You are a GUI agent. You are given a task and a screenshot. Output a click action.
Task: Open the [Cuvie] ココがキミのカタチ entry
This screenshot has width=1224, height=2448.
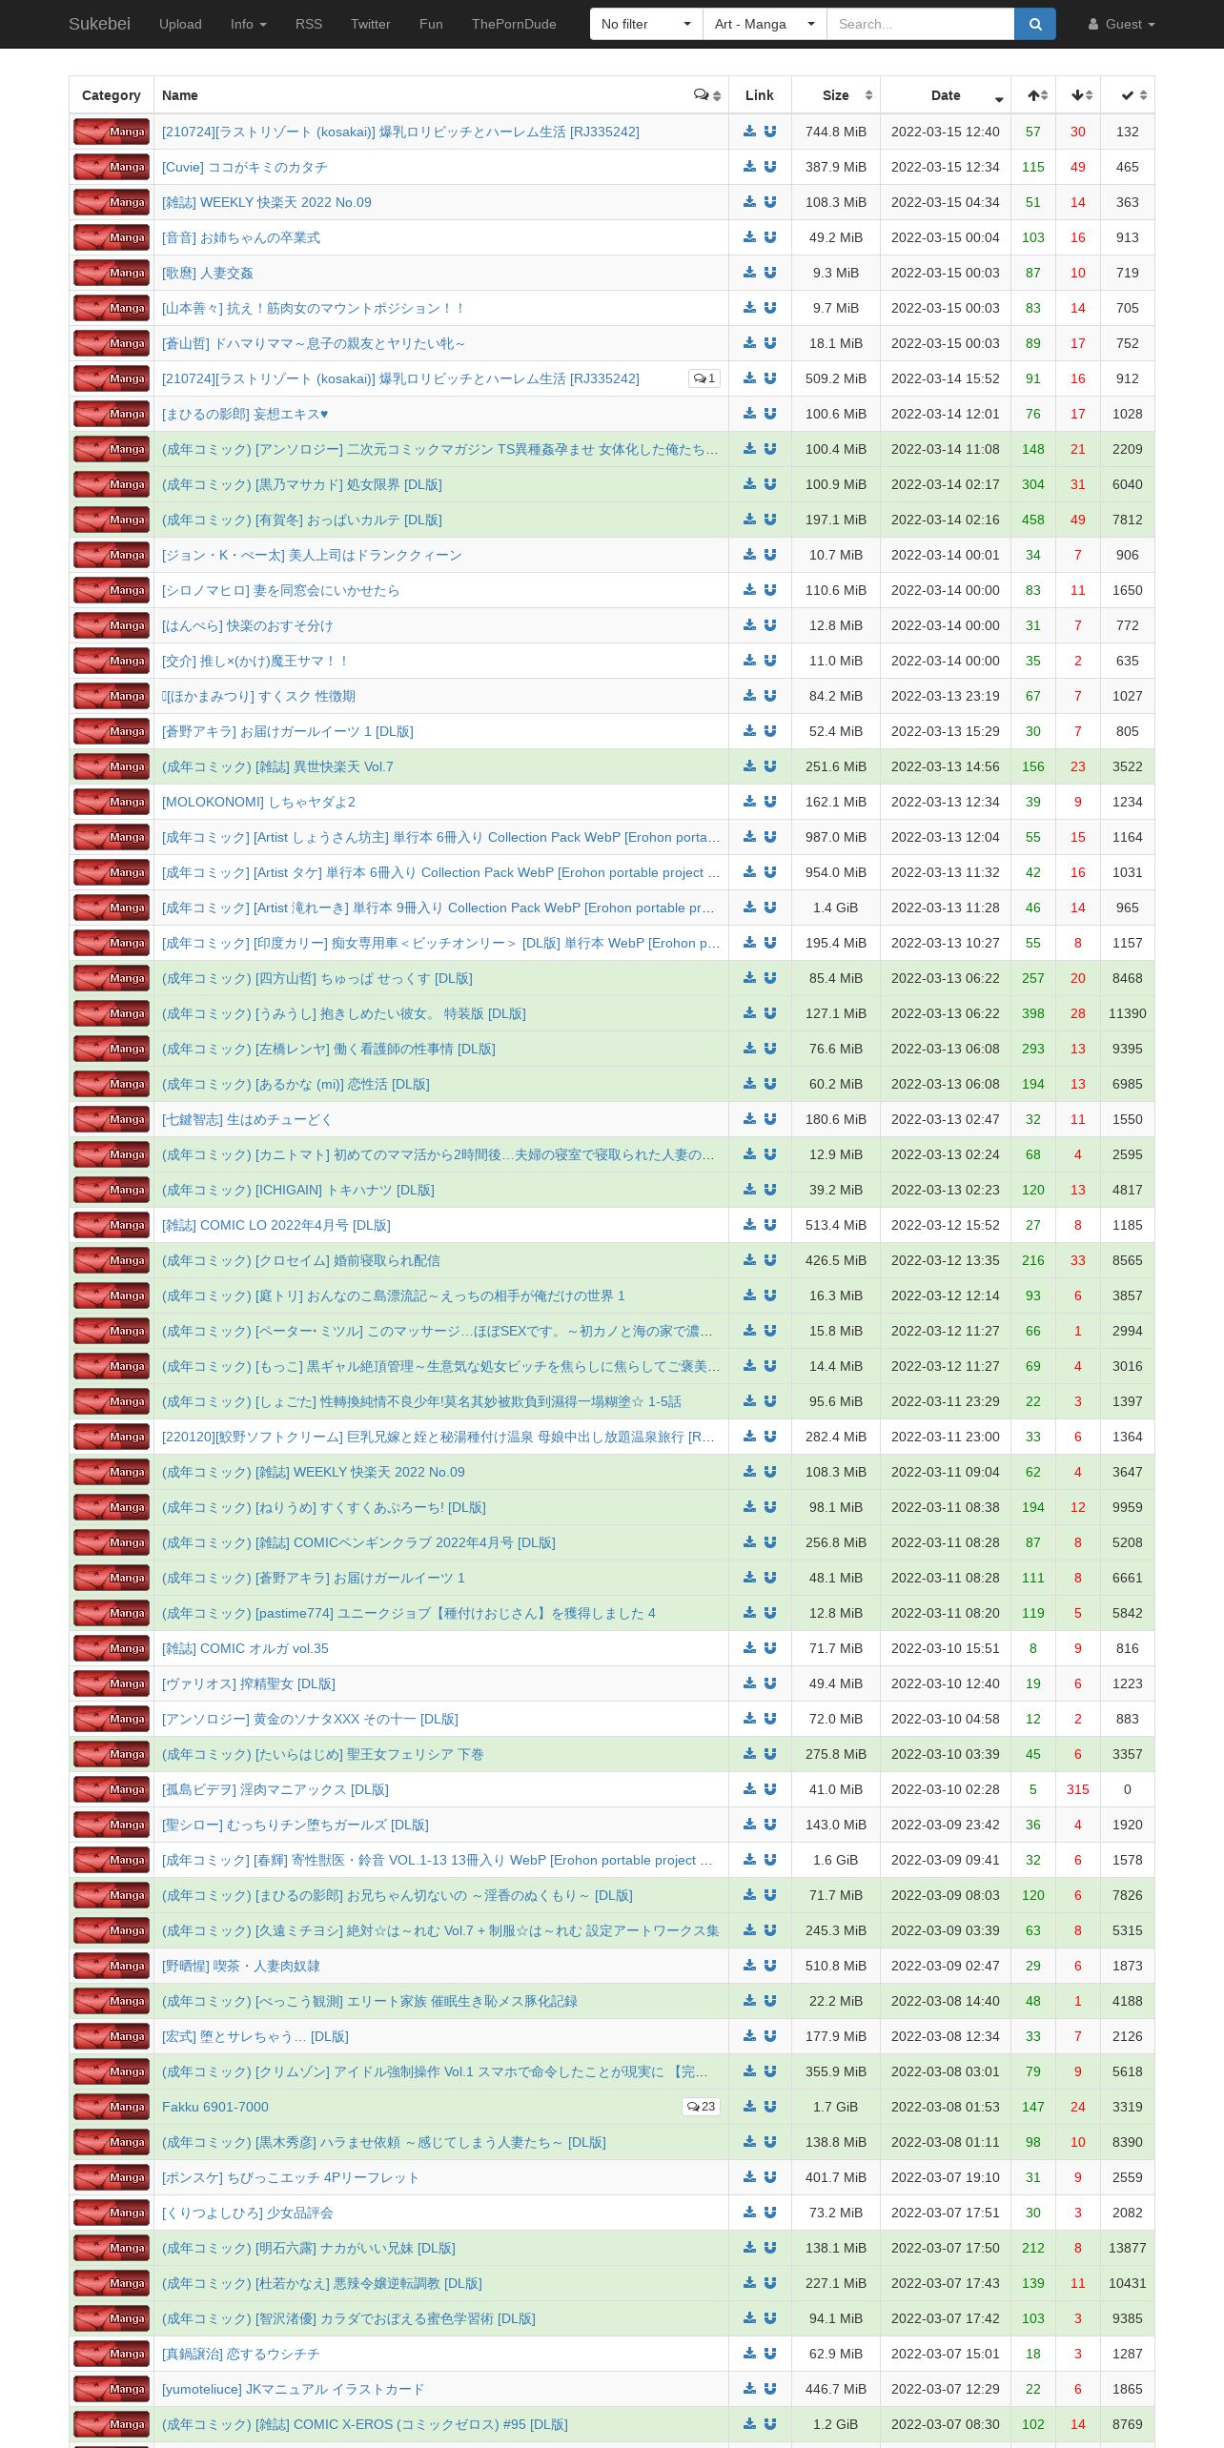click(245, 167)
